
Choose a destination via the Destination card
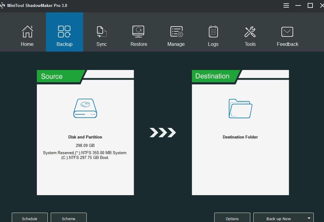click(x=240, y=133)
